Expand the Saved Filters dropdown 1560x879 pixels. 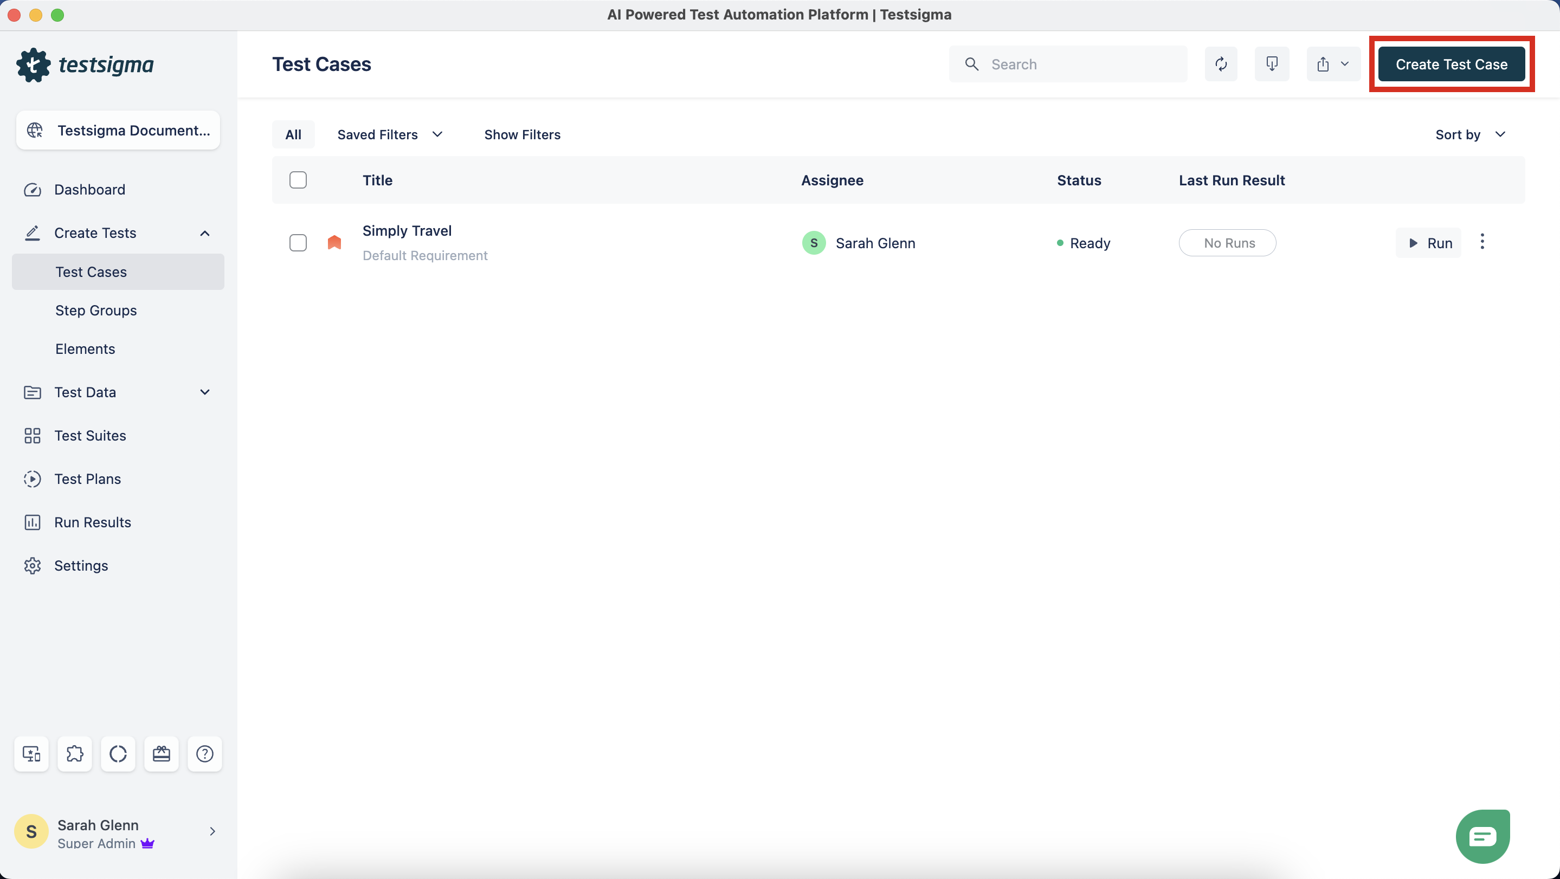pos(390,134)
